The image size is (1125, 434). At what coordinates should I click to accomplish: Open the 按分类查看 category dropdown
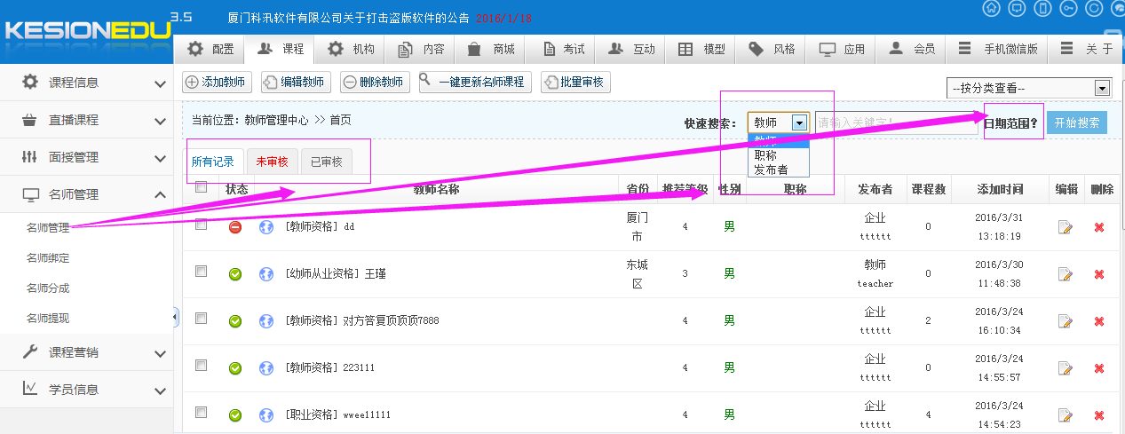coord(1030,88)
